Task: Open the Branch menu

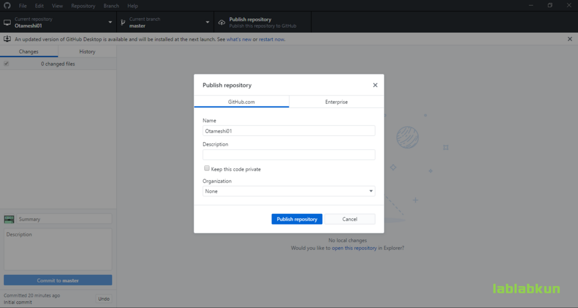Action: pos(111,6)
